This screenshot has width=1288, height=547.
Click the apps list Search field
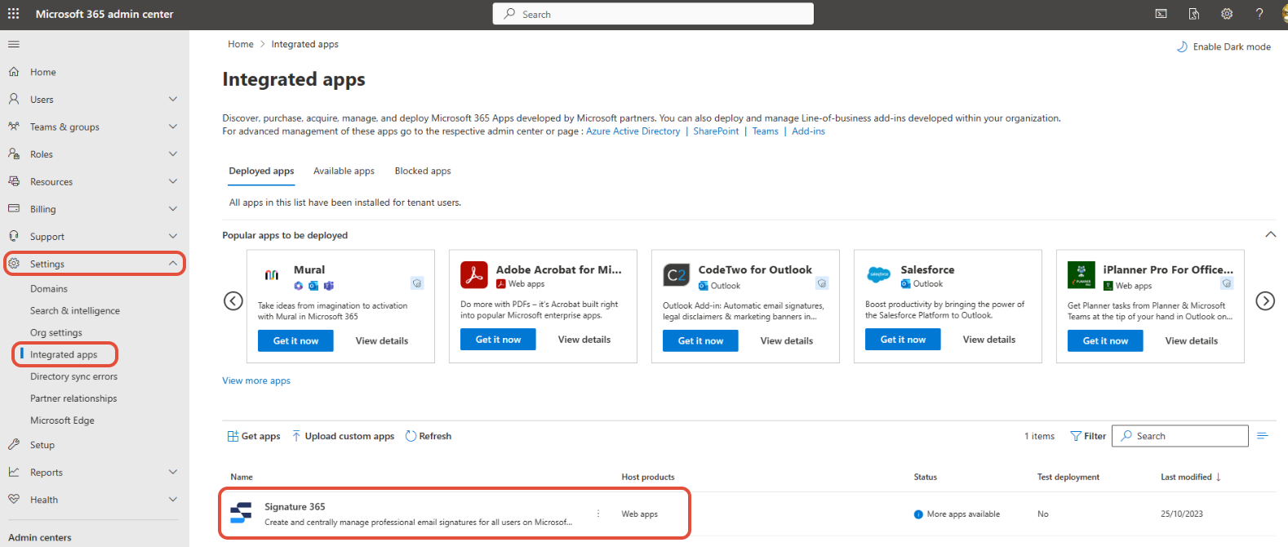pos(1180,436)
